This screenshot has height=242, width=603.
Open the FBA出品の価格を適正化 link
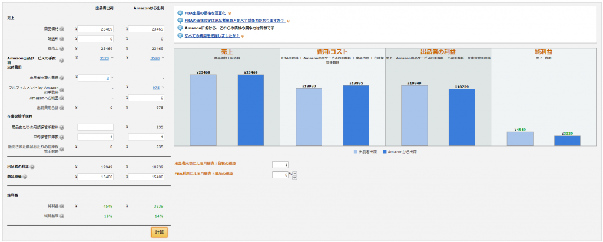[205, 12]
